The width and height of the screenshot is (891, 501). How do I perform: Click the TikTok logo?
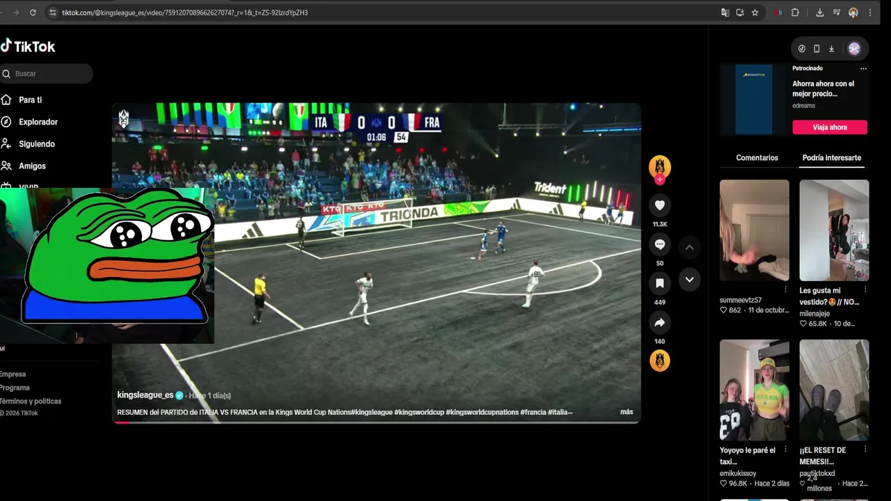coord(28,47)
